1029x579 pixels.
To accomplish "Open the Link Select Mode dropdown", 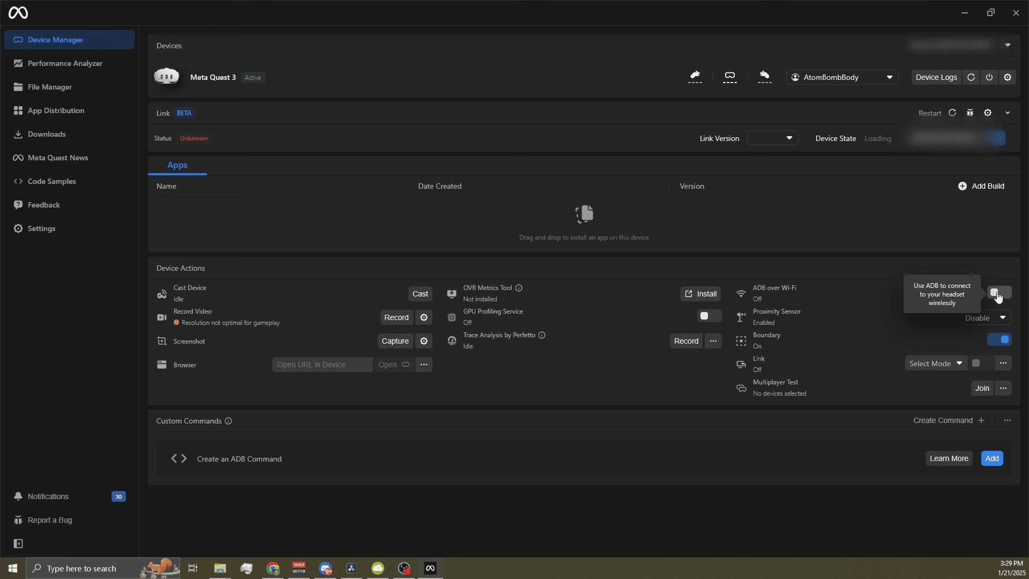I will [936, 363].
